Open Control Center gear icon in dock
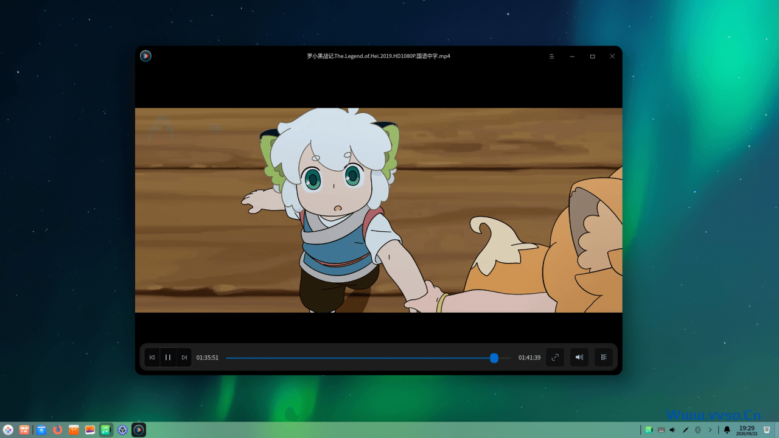Screen dimensions: 779x438 tap(122, 430)
